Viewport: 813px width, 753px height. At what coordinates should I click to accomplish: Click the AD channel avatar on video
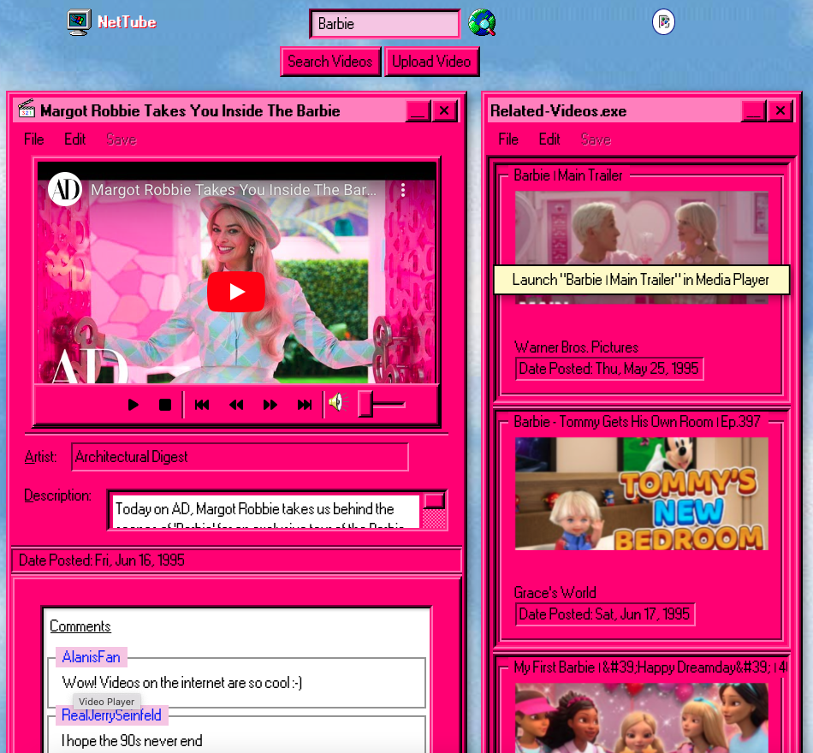click(x=65, y=189)
